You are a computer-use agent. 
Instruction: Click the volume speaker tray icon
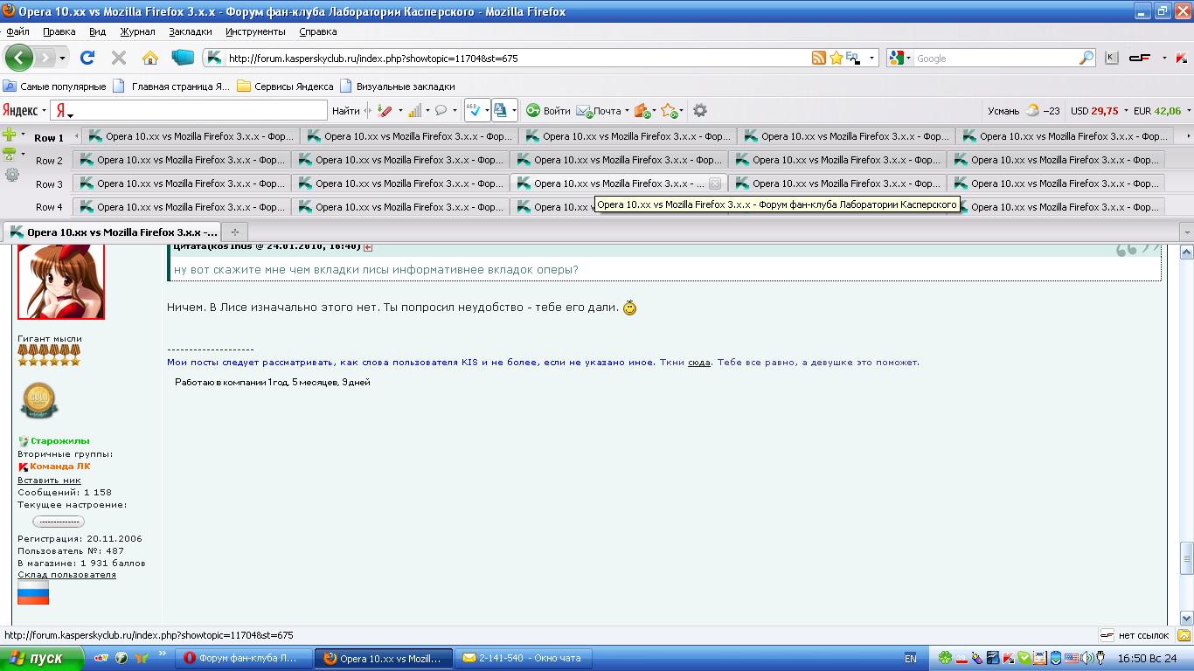[1087, 658]
